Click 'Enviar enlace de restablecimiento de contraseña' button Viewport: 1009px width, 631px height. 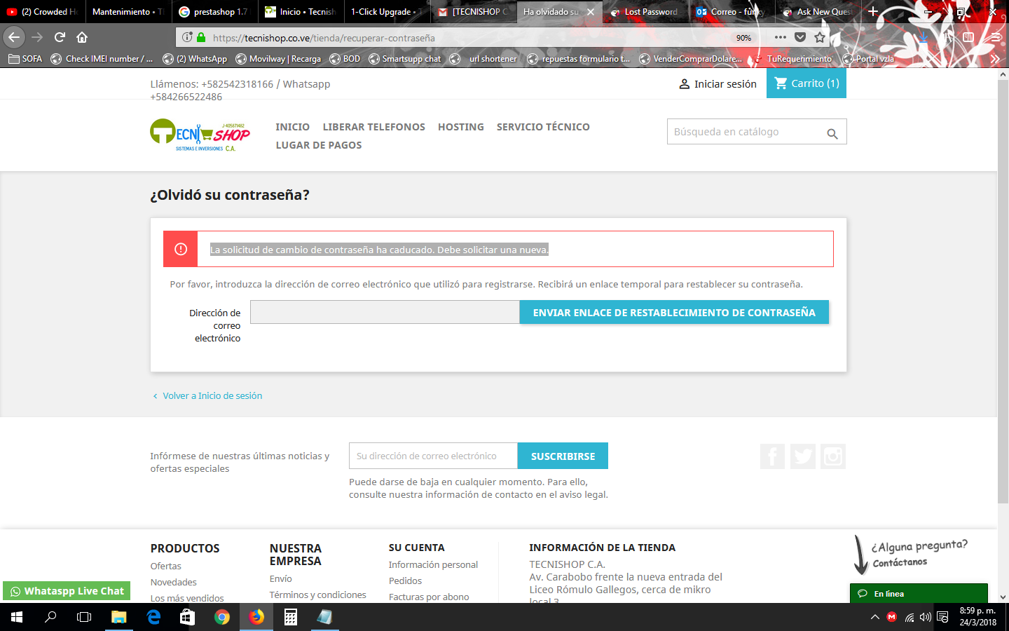674,313
